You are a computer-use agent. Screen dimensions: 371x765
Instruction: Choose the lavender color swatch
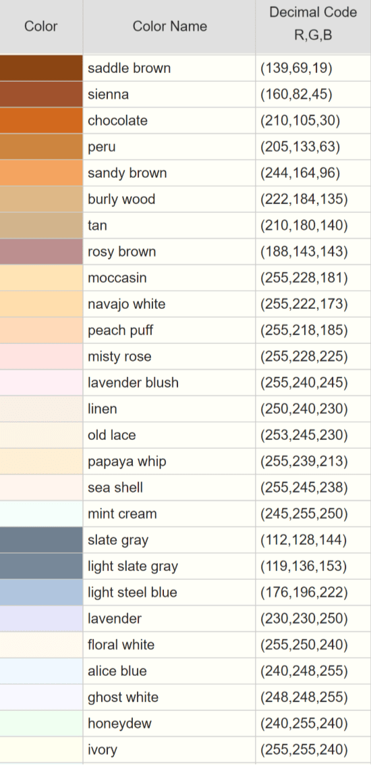pos(41,618)
